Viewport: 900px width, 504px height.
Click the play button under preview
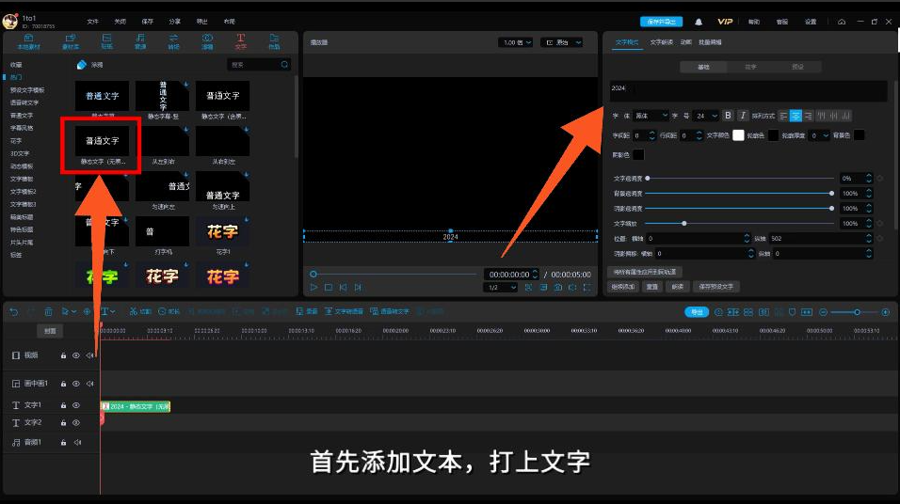pyautogui.click(x=313, y=288)
